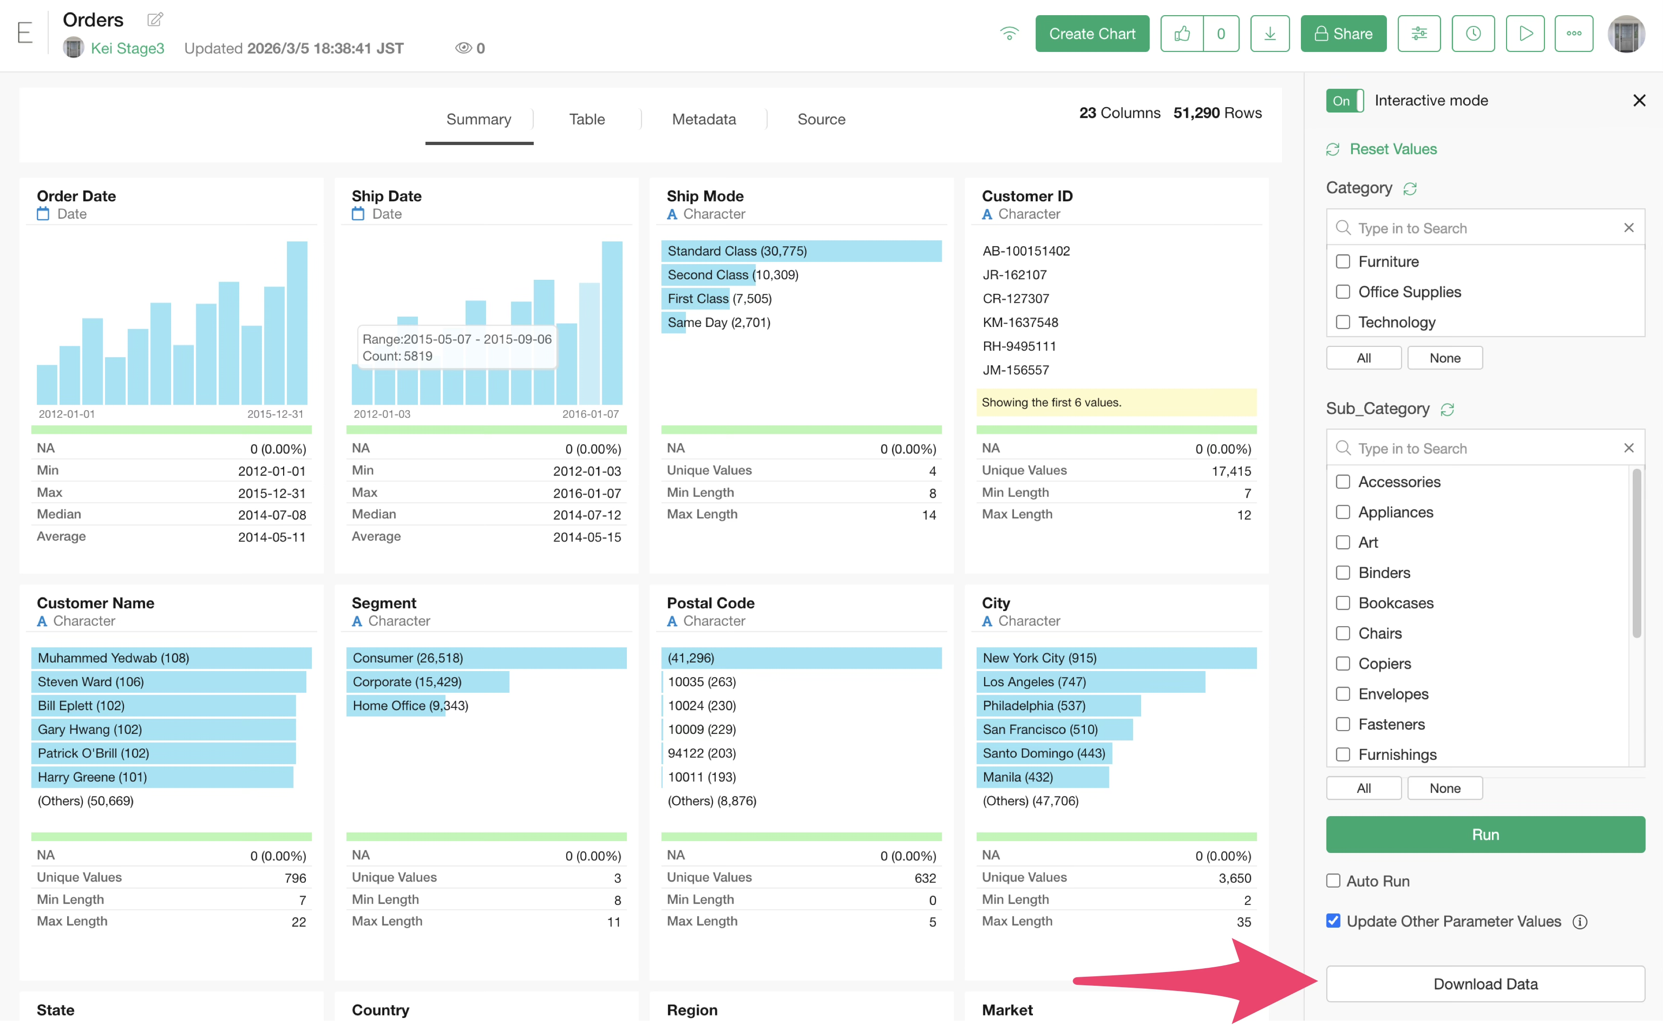This screenshot has height=1033, width=1663.
Task: Click the edit pencil icon beside Orders title
Action: [155, 19]
